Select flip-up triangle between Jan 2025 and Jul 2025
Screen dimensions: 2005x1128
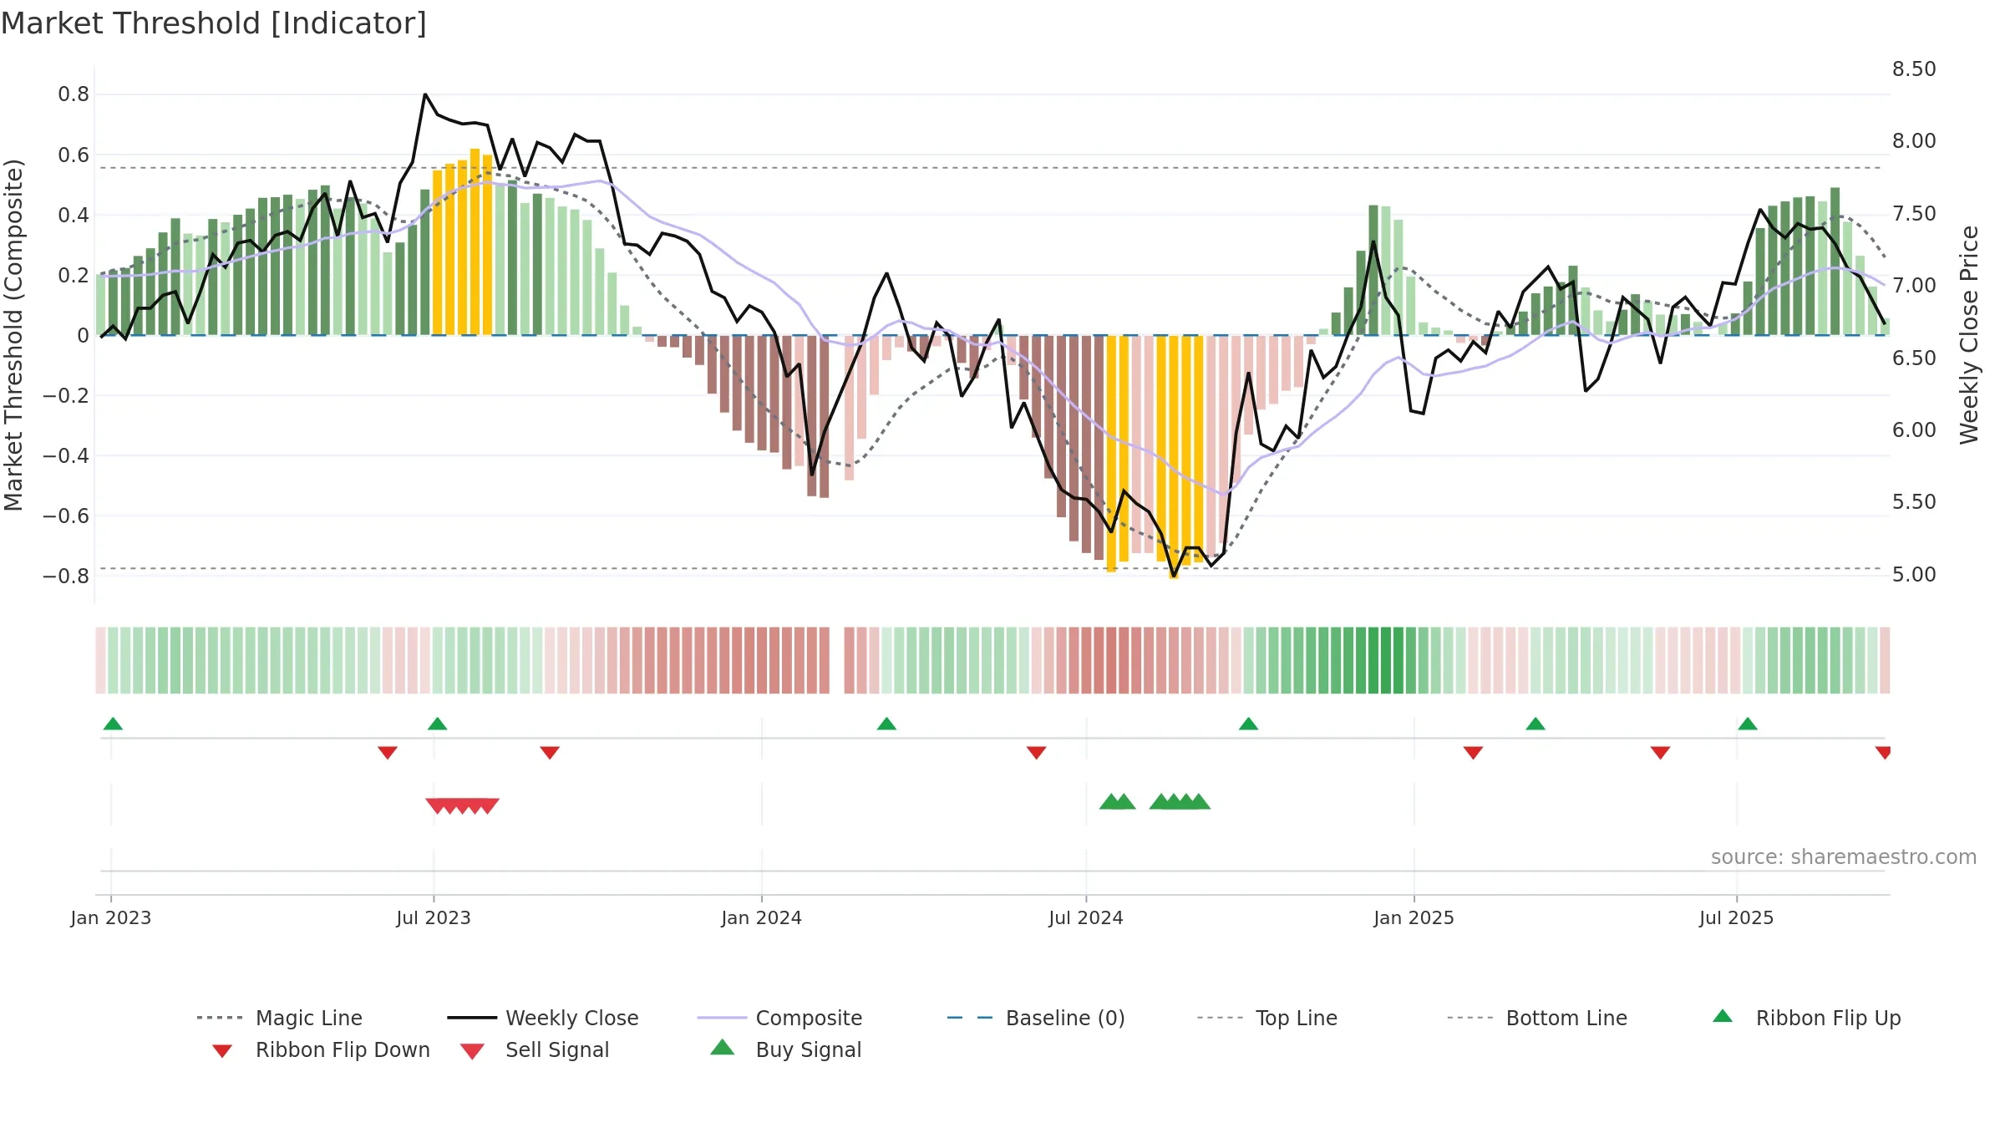[1535, 724]
